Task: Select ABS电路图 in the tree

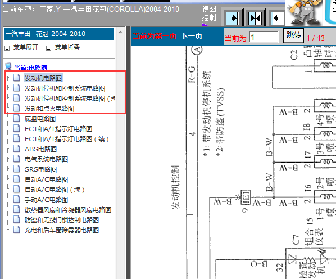Action: point(40,149)
